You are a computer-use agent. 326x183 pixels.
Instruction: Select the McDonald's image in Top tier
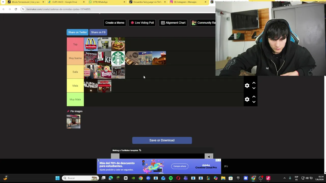[x=91, y=44]
